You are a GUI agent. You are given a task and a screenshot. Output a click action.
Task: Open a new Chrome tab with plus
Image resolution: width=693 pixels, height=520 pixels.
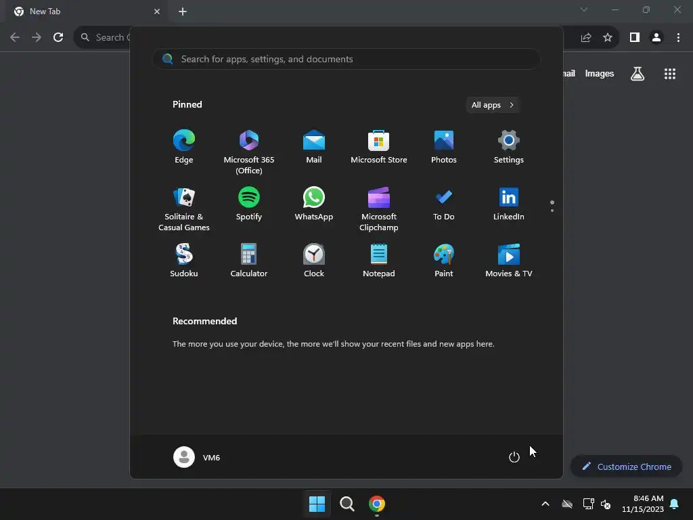(x=183, y=12)
